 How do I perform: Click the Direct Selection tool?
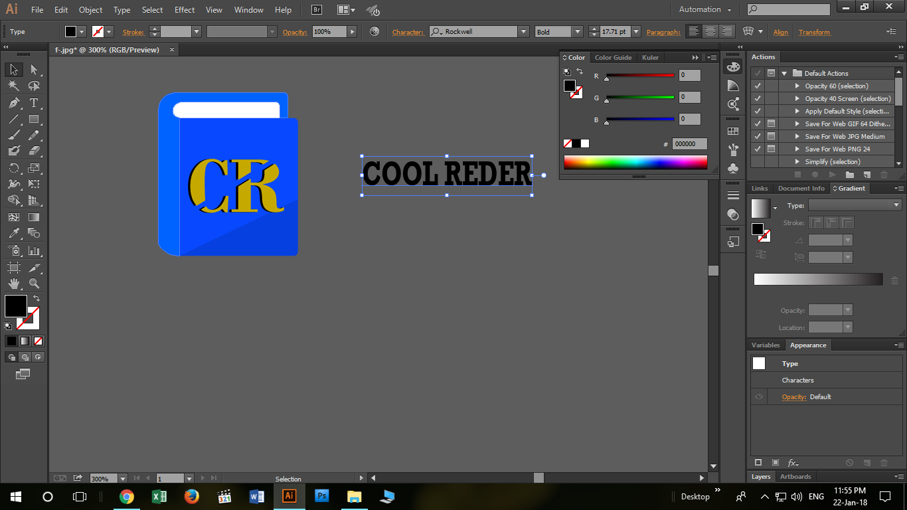(x=34, y=70)
